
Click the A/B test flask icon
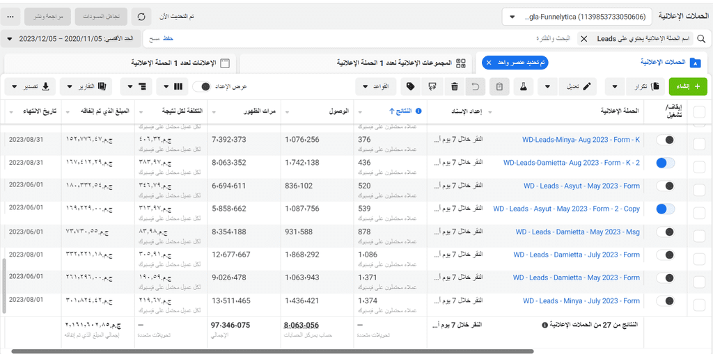click(524, 86)
